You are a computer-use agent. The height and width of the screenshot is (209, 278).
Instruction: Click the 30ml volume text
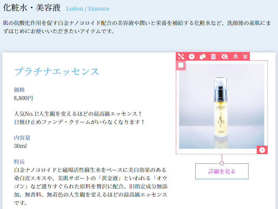click(x=20, y=146)
